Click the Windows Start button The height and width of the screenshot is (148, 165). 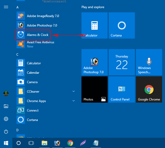(x=6, y=143)
